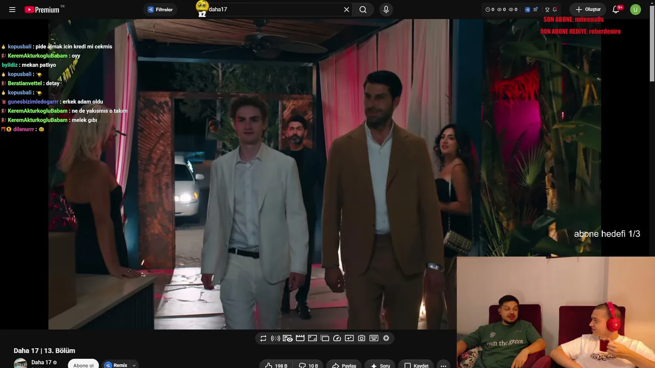Click the first eye view counter

[x=501, y=10]
